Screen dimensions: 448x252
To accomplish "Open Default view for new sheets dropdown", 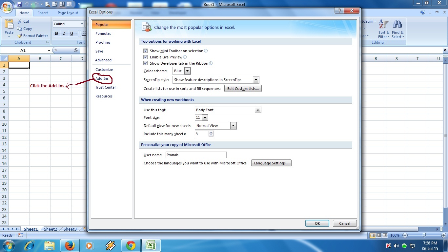I will click(x=233, y=126).
